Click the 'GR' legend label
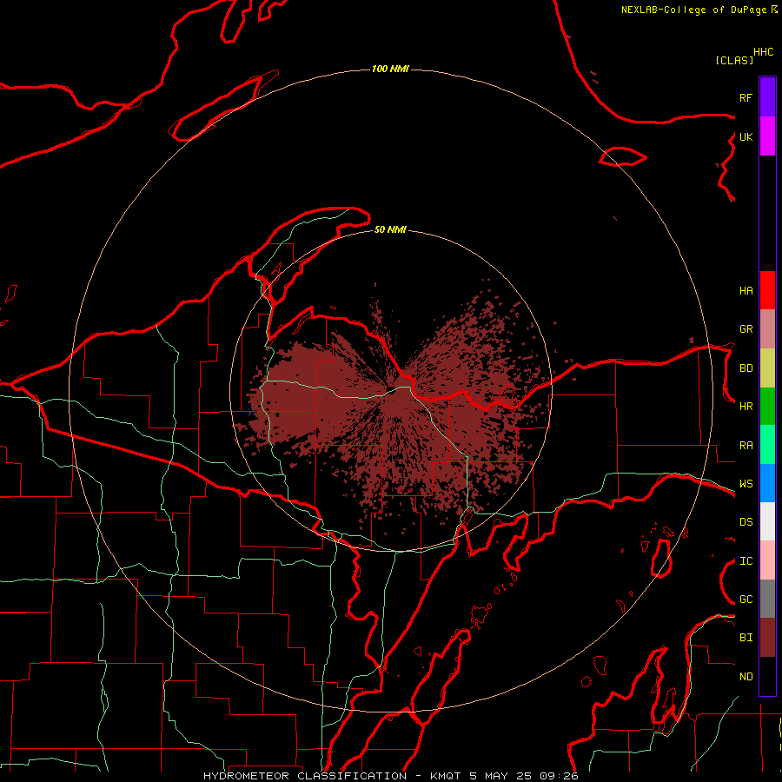The height and width of the screenshot is (782, 782). tap(746, 329)
